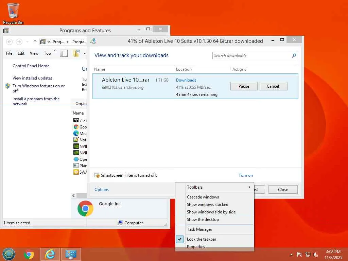Select the Ope... program list entry
Viewport: 348px width, 261px height.
pos(80,159)
